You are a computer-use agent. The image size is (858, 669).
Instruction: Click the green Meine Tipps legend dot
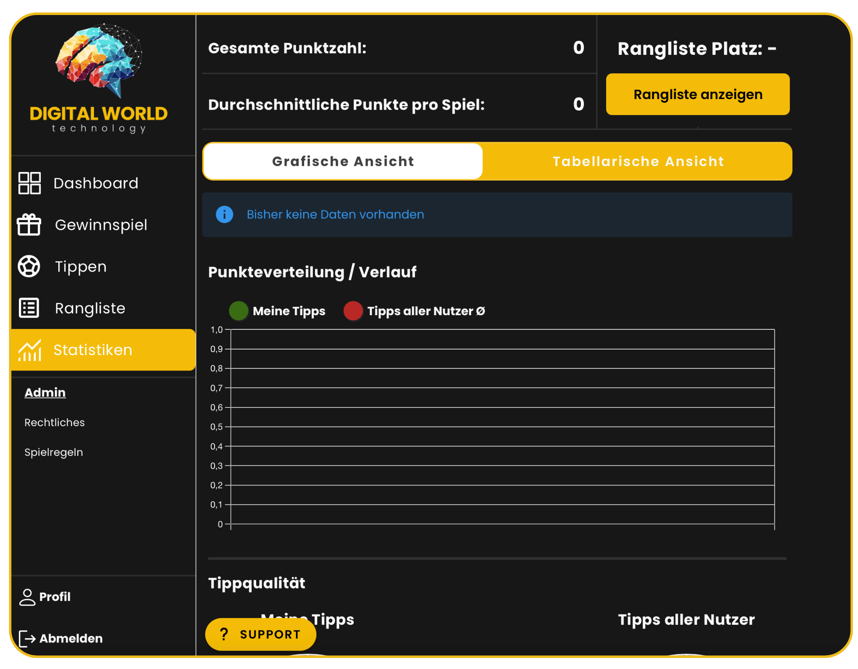point(239,311)
